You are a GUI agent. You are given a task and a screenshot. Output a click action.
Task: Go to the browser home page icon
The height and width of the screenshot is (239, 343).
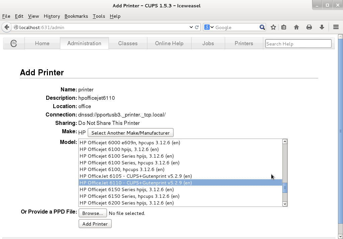[x=296, y=27]
